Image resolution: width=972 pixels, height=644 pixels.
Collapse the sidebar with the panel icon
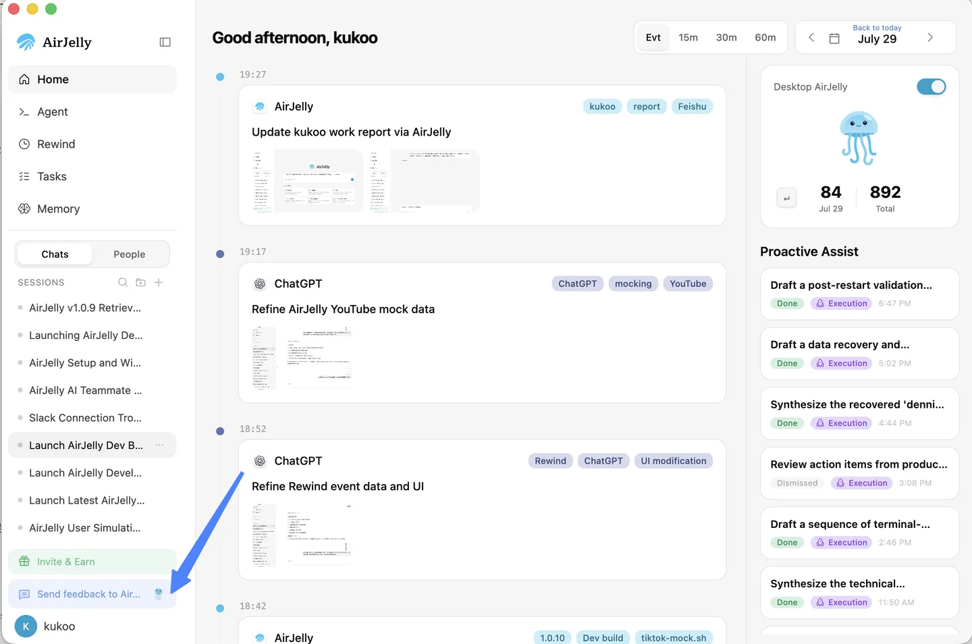pyautogui.click(x=165, y=42)
